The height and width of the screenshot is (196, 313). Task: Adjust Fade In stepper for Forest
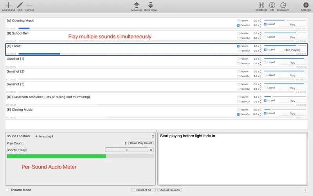coord(261,46)
